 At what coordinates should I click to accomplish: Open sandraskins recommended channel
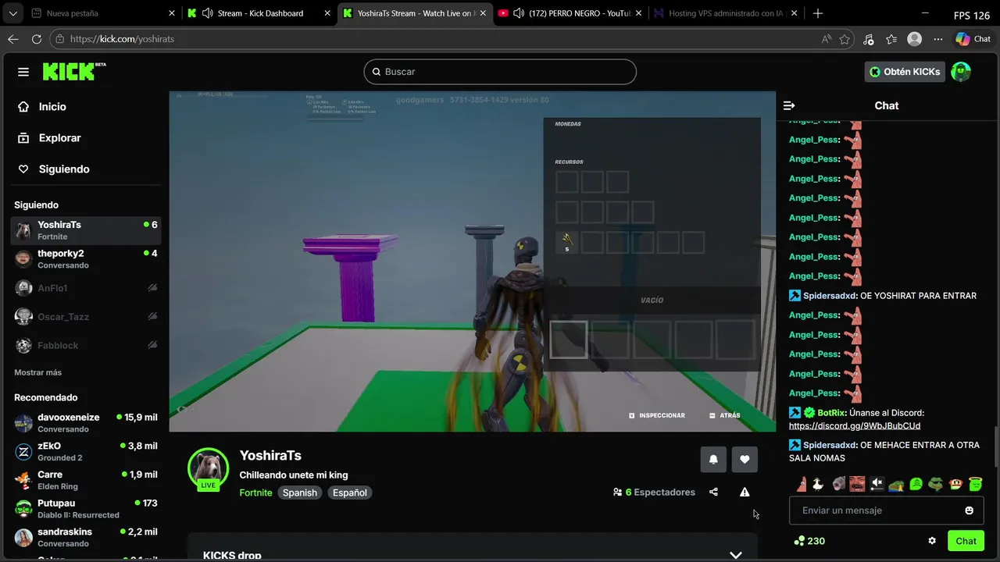pyautogui.click(x=86, y=537)
